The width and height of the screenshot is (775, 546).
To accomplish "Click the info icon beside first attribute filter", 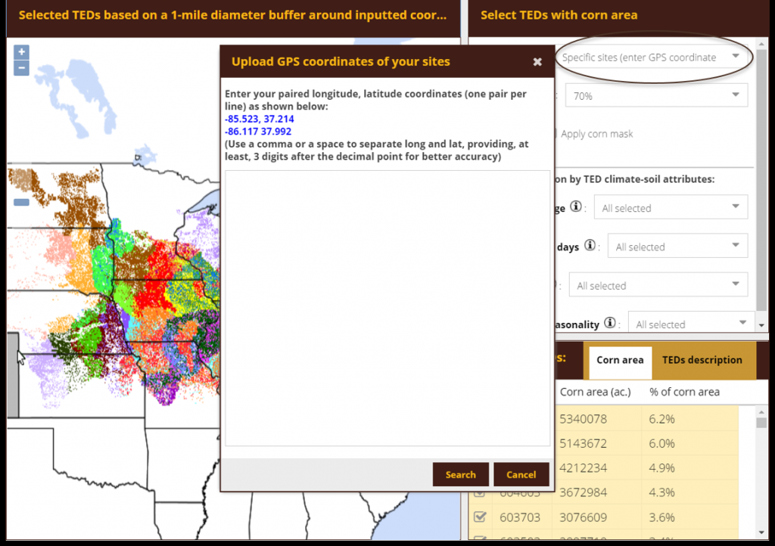I will pyautogui.click(x=576, y=206).
